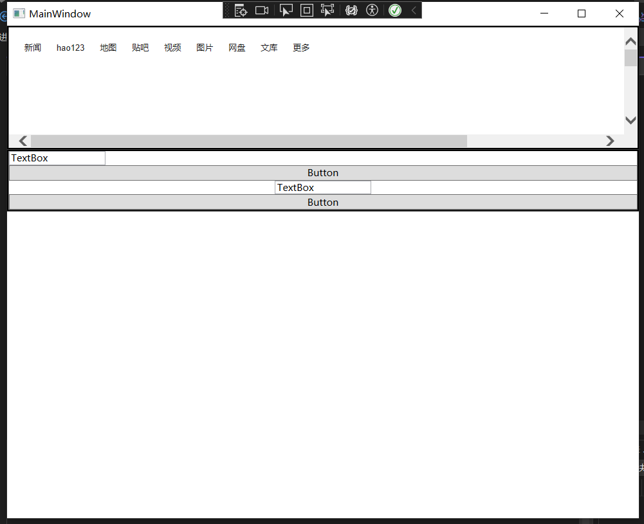
Task: Click horizontal scrollbar right arrow
Action: click(610, 141)
